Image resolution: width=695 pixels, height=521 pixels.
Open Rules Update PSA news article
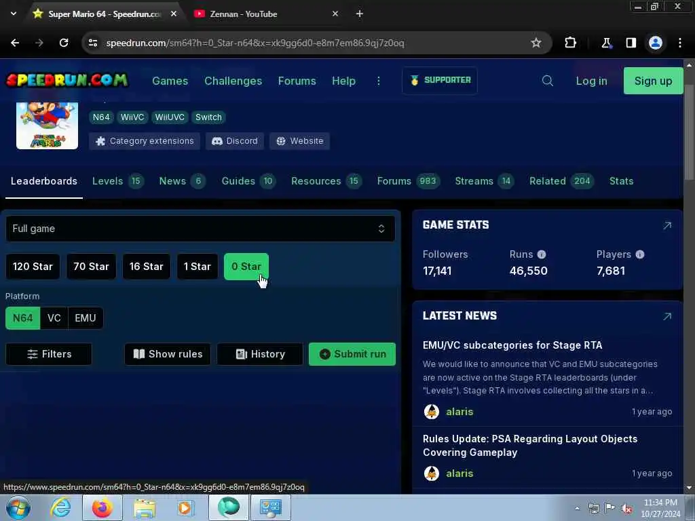(530, 445)
